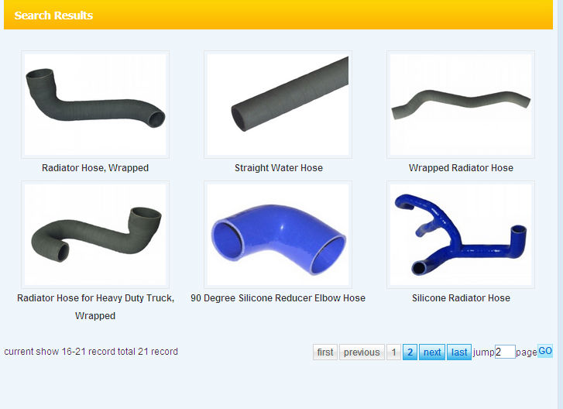This screenshot has width=563, height=409.
Task: Select the Wrapped Radiator Hose thumbnail image
Action: click(461, 105)
